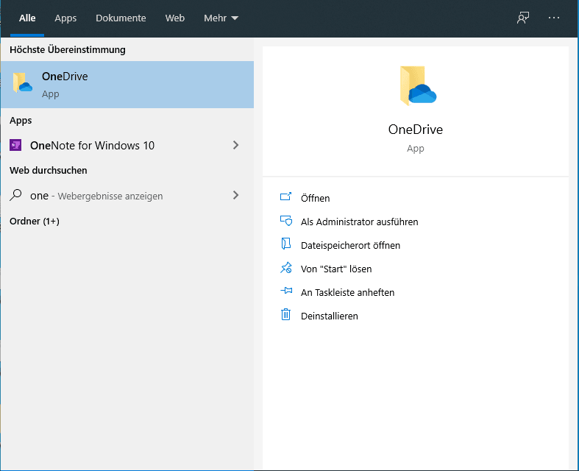Open the feedback icon in the header
Image resolution: width=579 pixels, height=471 pixels.
(x=523, y=18)
